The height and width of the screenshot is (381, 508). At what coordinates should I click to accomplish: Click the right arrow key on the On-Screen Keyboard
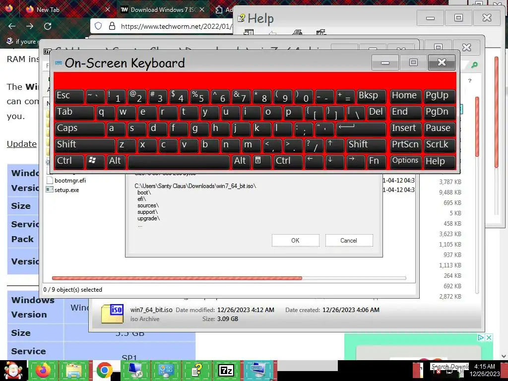pyautogui.click(x=355, y=162)
